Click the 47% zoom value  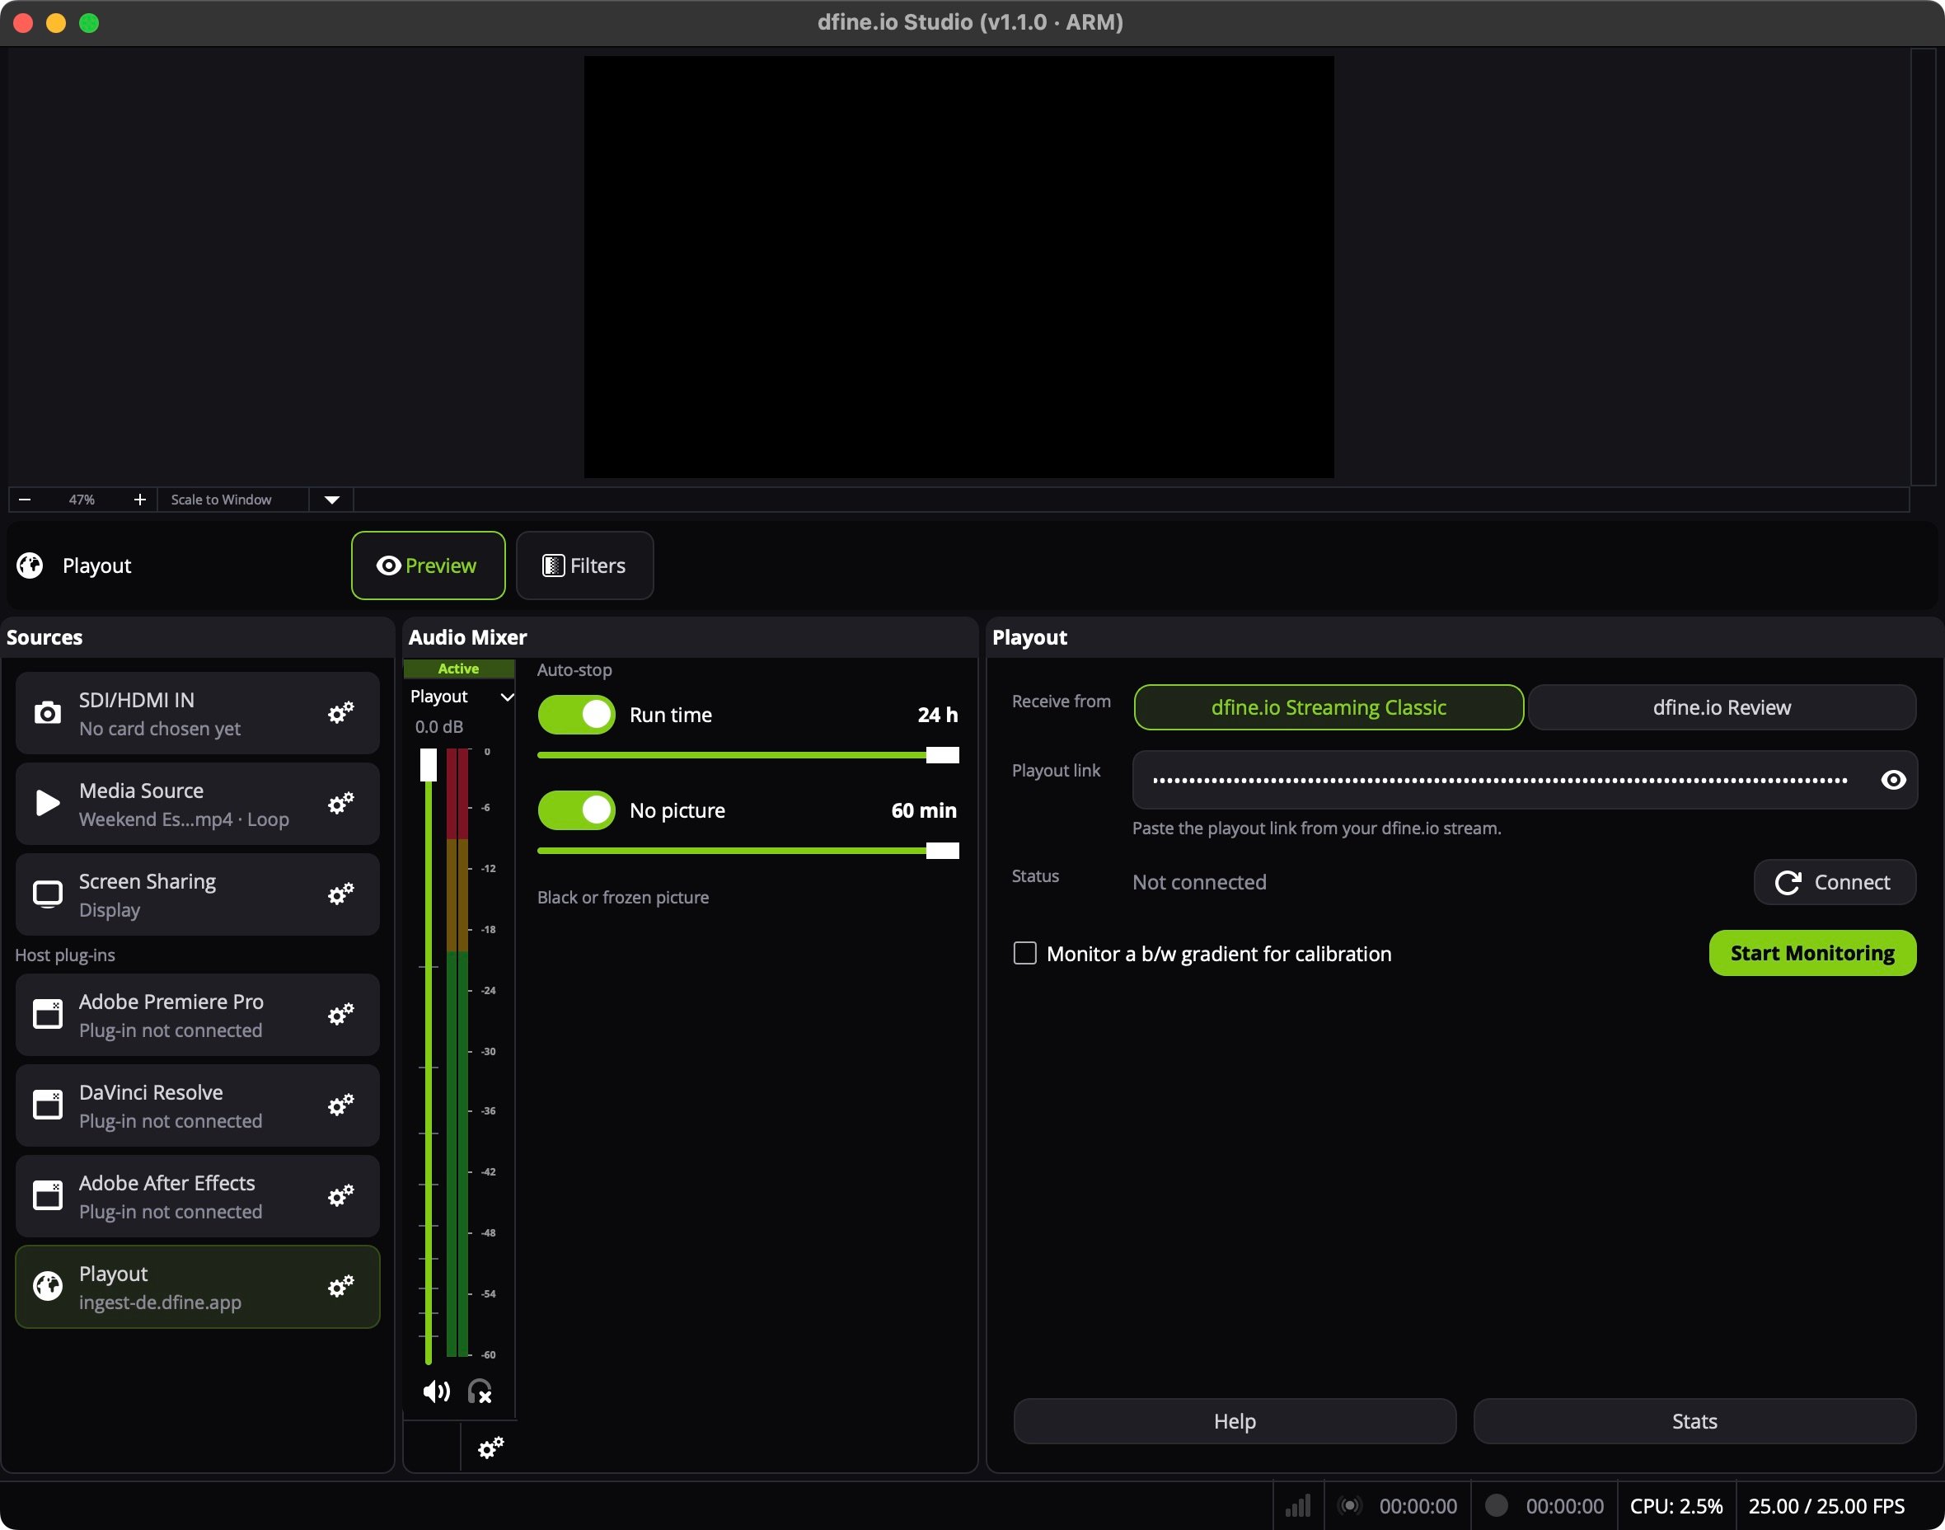click(x=82, y=500)
